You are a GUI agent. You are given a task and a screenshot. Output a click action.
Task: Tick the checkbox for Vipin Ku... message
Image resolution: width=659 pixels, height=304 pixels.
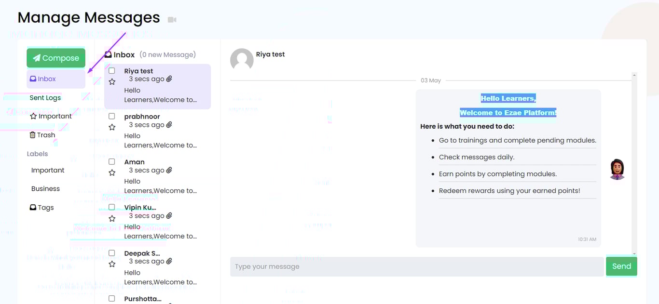[x=112, y=207]
